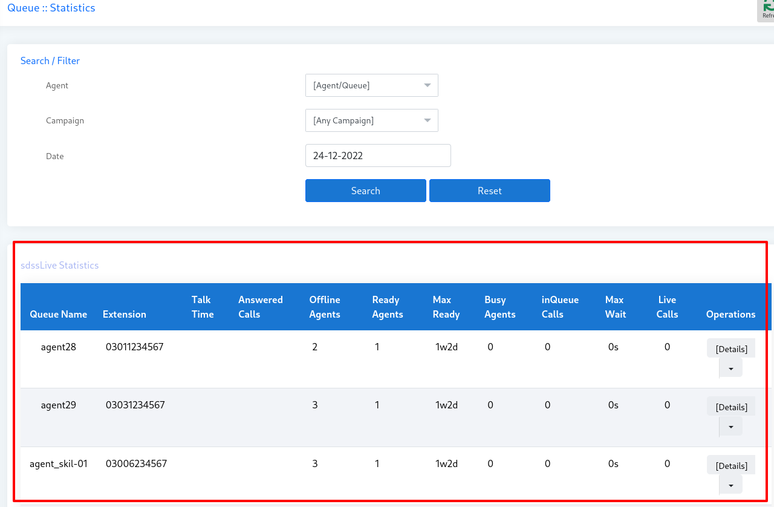Click the Queue :: Statistics page title
The height and width of the screenshot is (507, 774).
click(51, 8)
